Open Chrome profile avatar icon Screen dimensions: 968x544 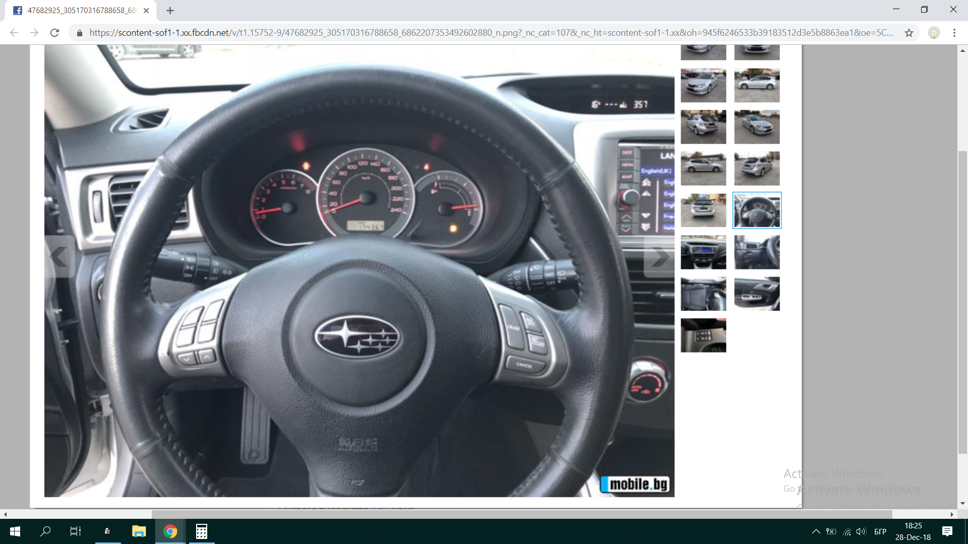(x=934, y=33)
